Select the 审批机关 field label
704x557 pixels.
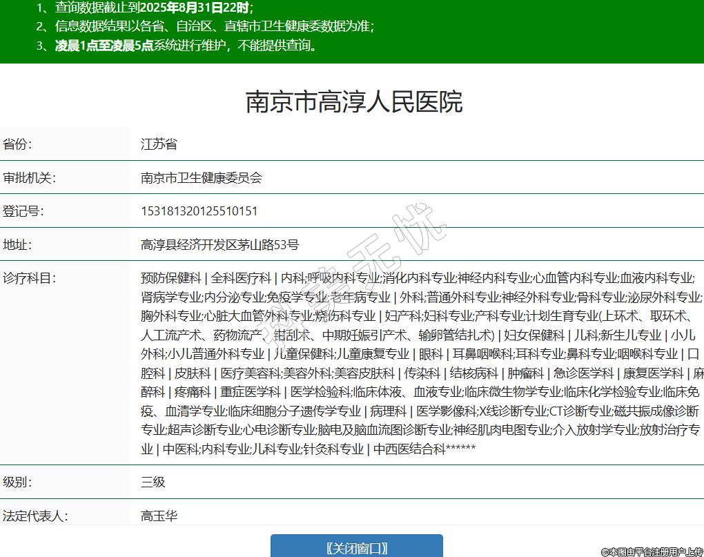coord(29,177)
